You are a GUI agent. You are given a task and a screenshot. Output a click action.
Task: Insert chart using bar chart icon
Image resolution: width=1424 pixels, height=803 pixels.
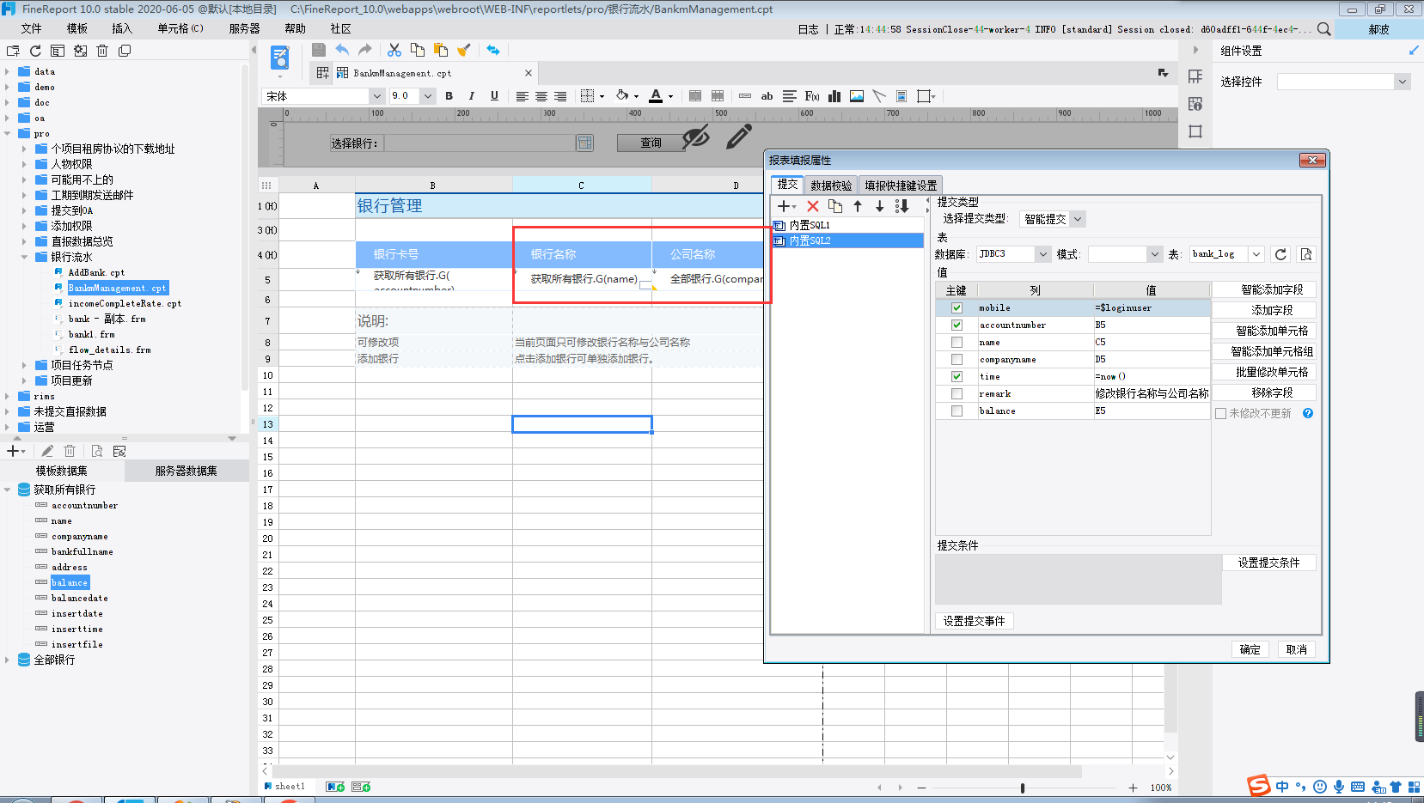(x=834, y=96)
